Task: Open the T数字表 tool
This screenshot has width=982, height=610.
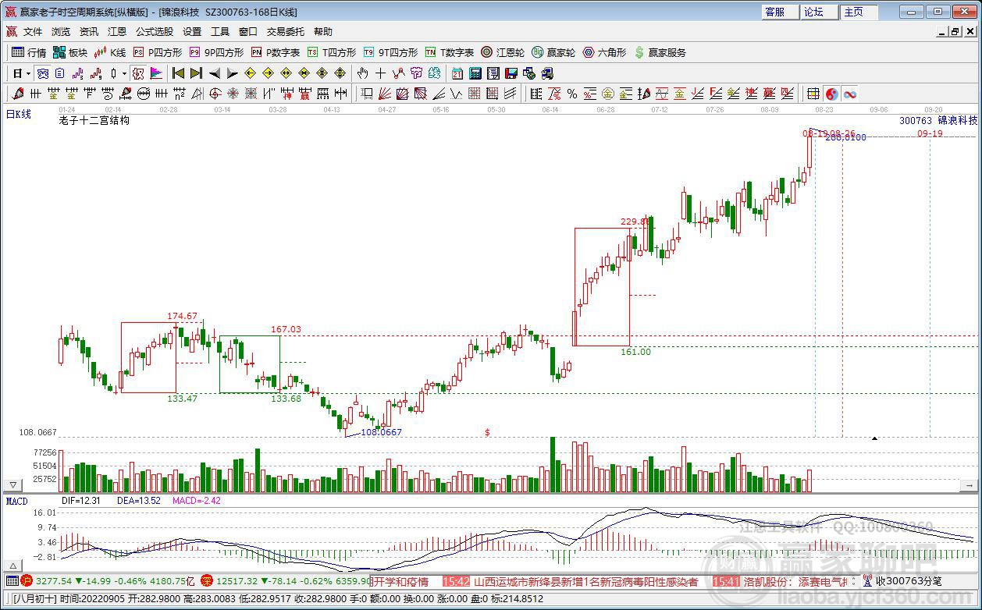Action: (x=449, y=52)
